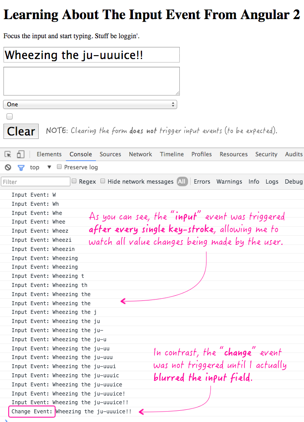The width and height of the screenshot is (304, 422).
Task: Click the console Filter text field
Action: [x=36, y=182]
